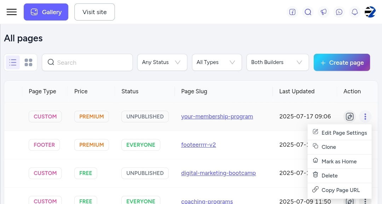Click the PREMIUM tag in footeerrrr-v2 row
This screenshot has width=382, height=204.
tap(92, 145)
